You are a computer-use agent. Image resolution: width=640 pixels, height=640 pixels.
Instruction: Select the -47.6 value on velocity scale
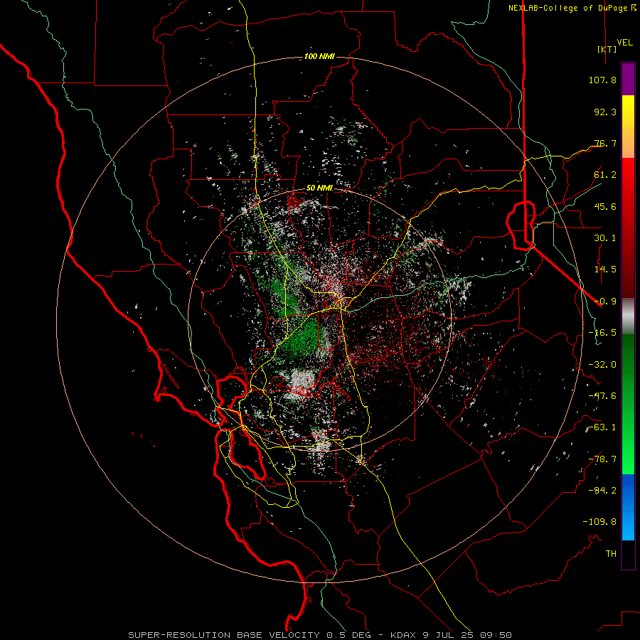pos(602,396)
